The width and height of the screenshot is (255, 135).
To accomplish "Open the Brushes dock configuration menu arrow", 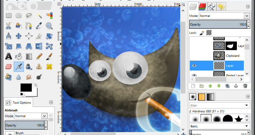I will [248, 97].
